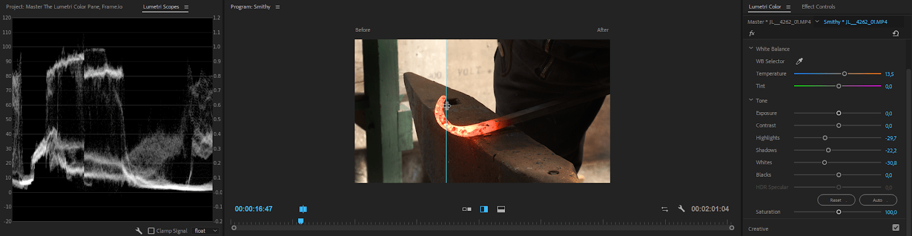This screenshot has height=236, width=912.
Task: Switch to the Lumetri Scopes tab
Action: point(161,7)
